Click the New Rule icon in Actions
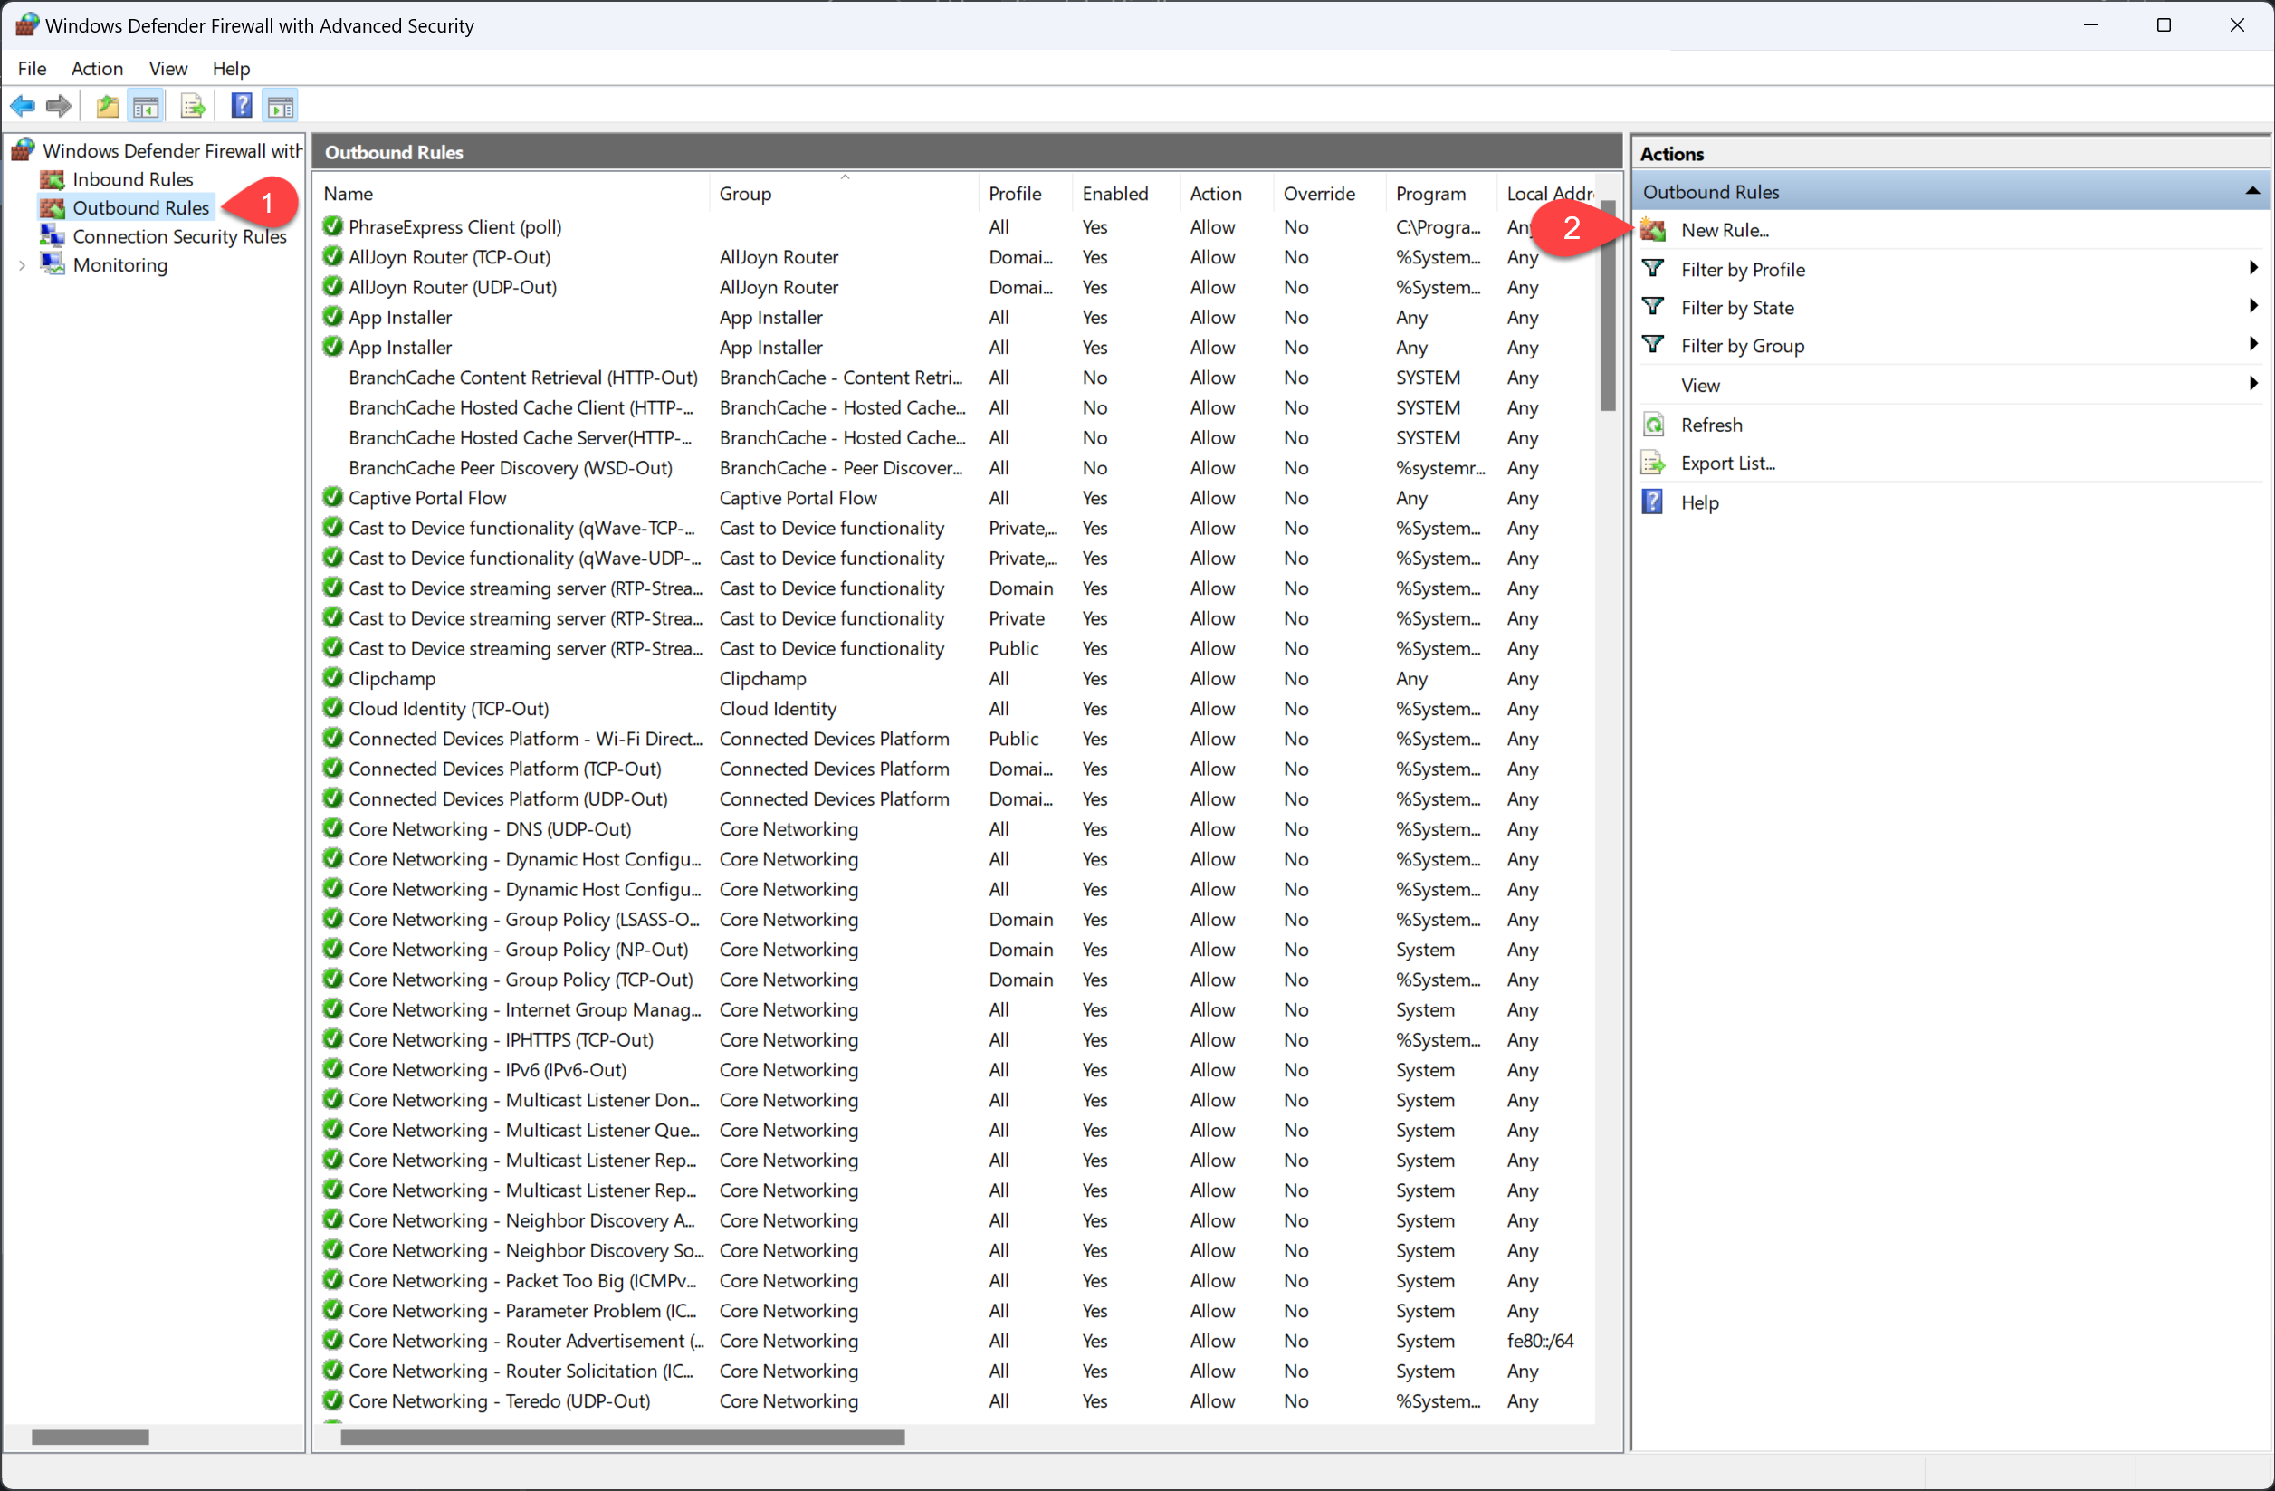Screen dimensions: 2275x1491 1653,230
